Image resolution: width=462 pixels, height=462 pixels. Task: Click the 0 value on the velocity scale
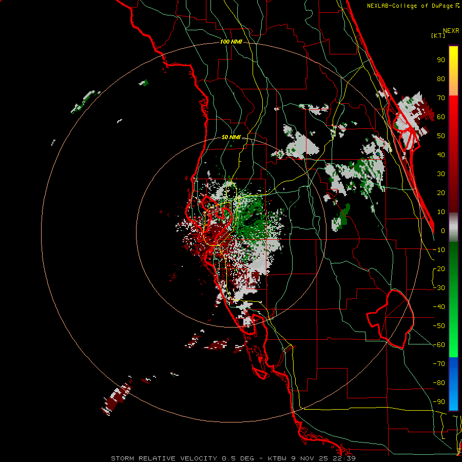[x=443, y=230]
